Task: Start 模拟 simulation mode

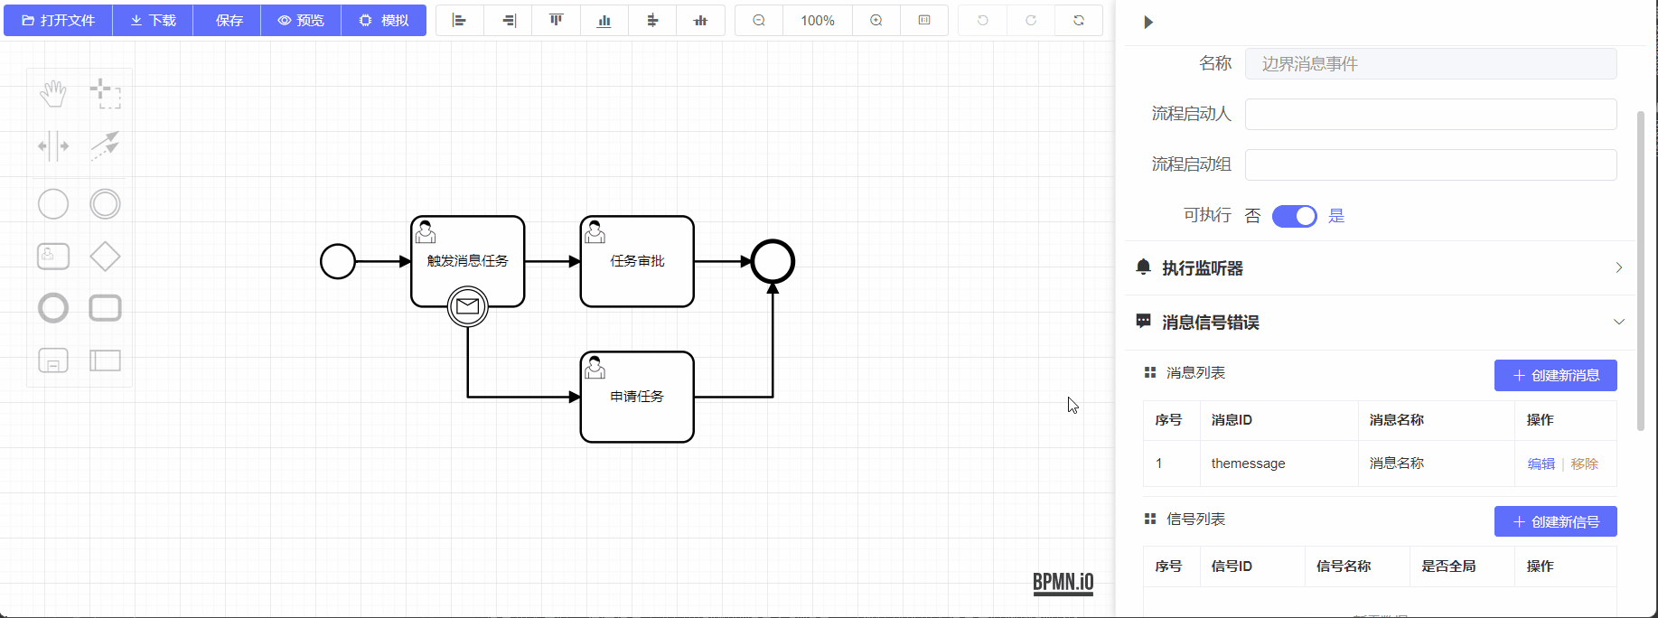Action: 384,20
